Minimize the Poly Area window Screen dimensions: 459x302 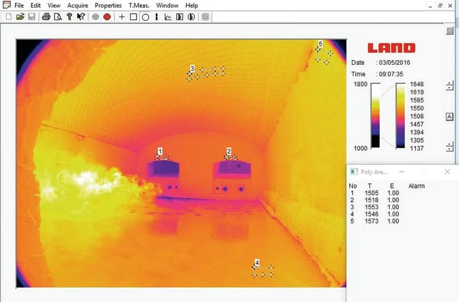[402, 171]
